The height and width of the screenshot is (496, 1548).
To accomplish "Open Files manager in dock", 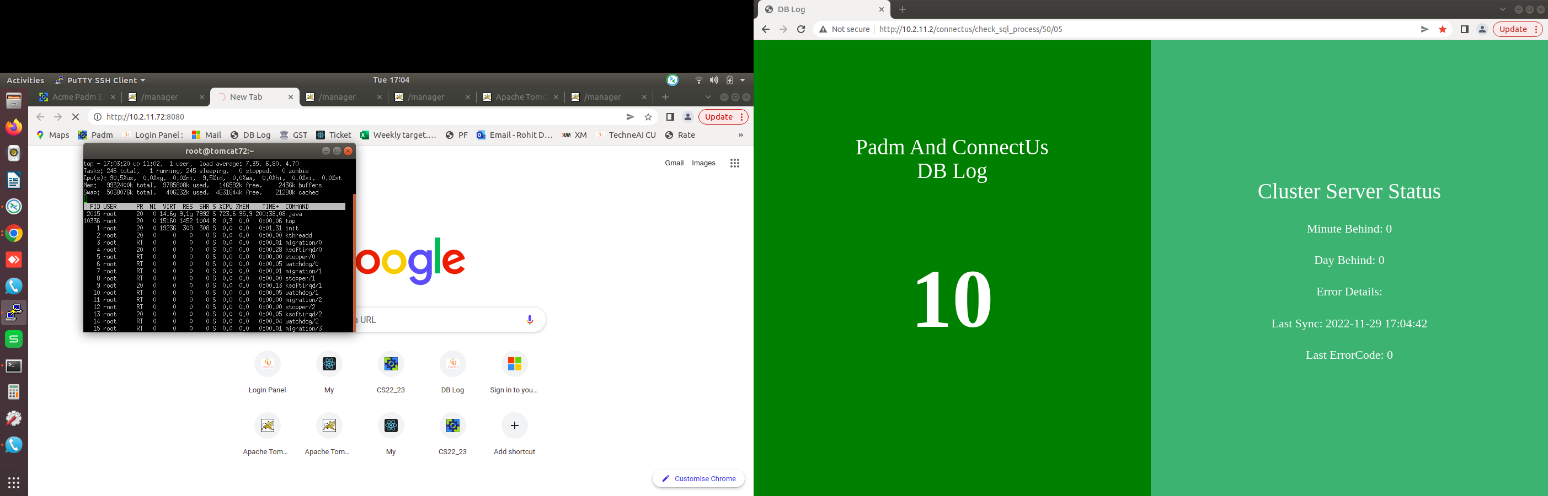I will (x=14, y=100).
